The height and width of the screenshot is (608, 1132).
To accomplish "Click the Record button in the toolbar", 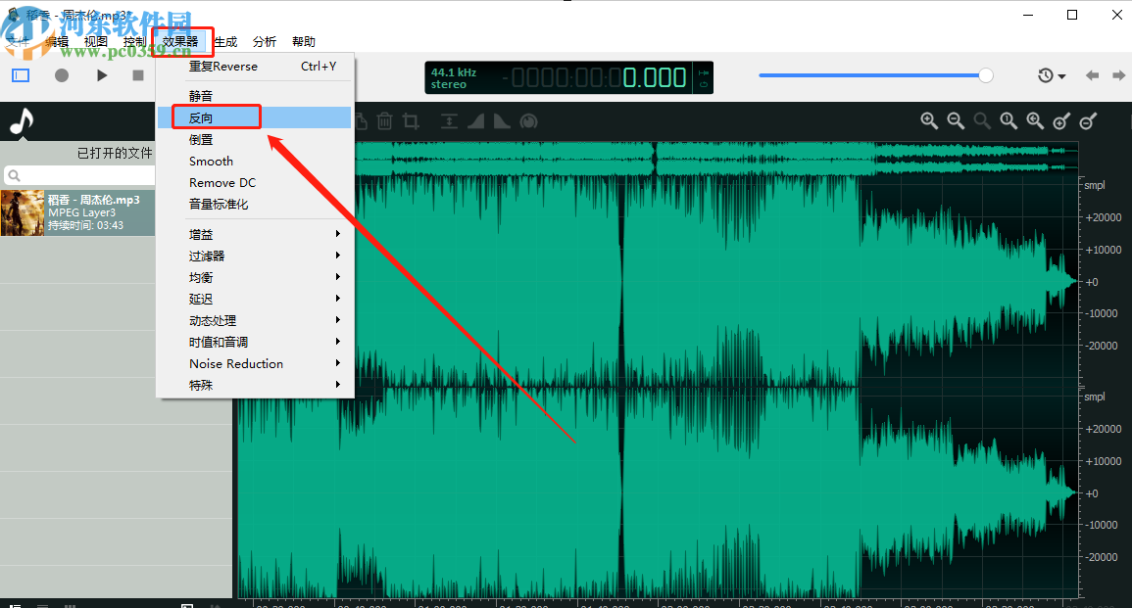I will point(62,75).
